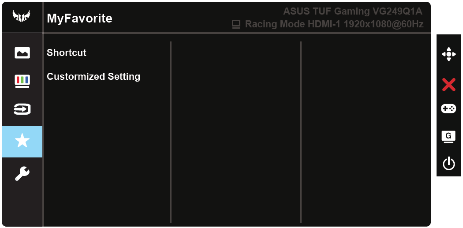This screenshot has width=463, height=228.
Task: Select the Input Select sidebar icon
Action: 22,109
